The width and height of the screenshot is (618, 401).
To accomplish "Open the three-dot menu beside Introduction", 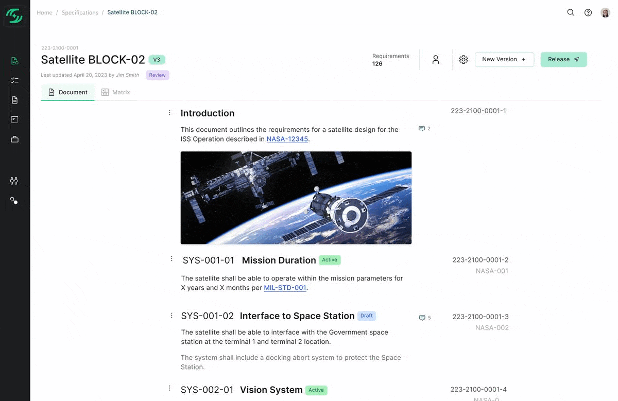I will point(170,113).
